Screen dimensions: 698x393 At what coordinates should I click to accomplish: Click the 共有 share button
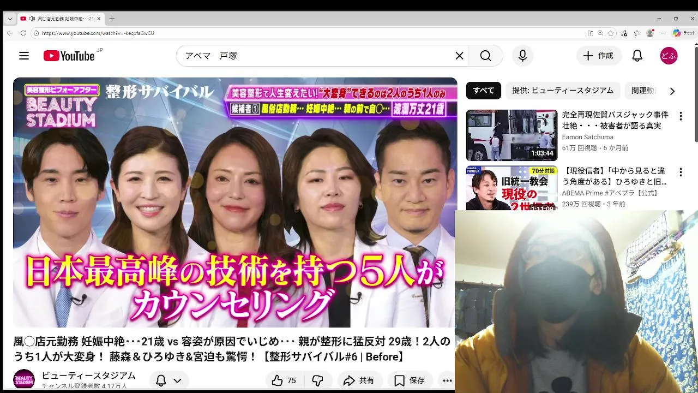click(359, 380)
